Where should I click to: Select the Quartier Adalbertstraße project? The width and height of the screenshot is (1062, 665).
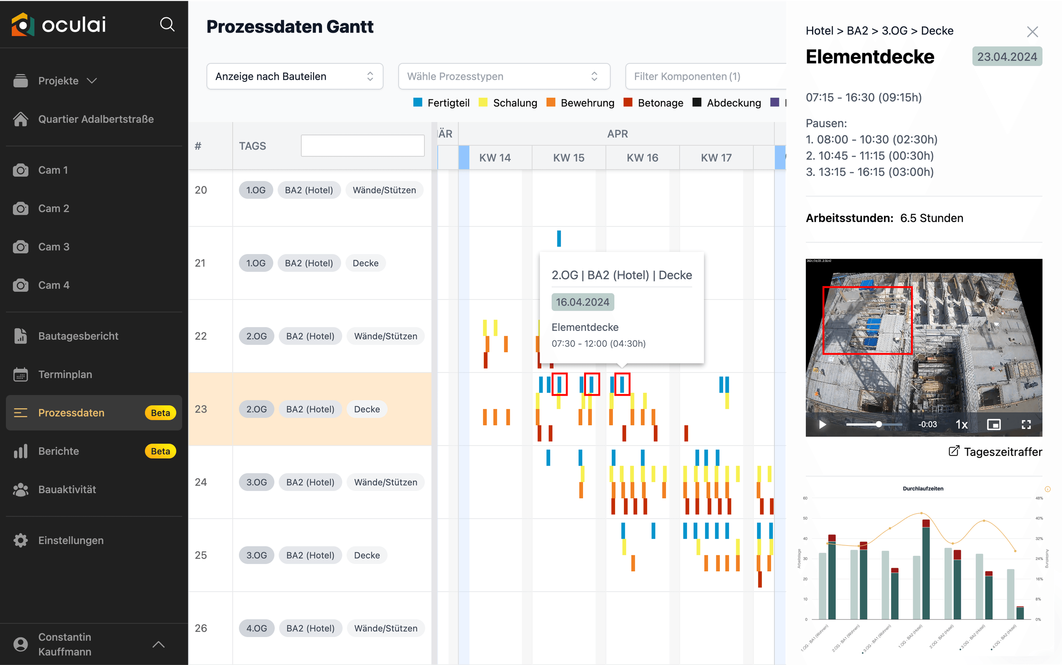tap(96, 119)
